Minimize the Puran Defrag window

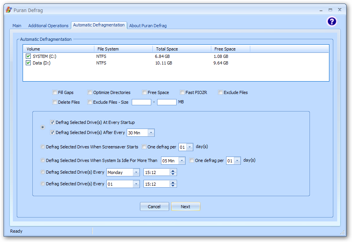point(321,10)
